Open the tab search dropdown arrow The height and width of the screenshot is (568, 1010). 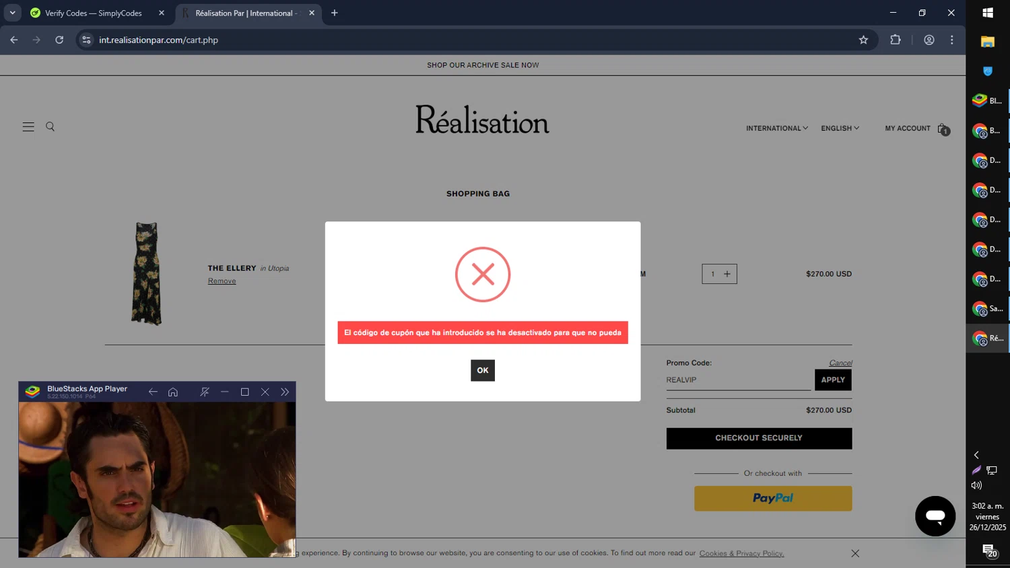[12, 13]
